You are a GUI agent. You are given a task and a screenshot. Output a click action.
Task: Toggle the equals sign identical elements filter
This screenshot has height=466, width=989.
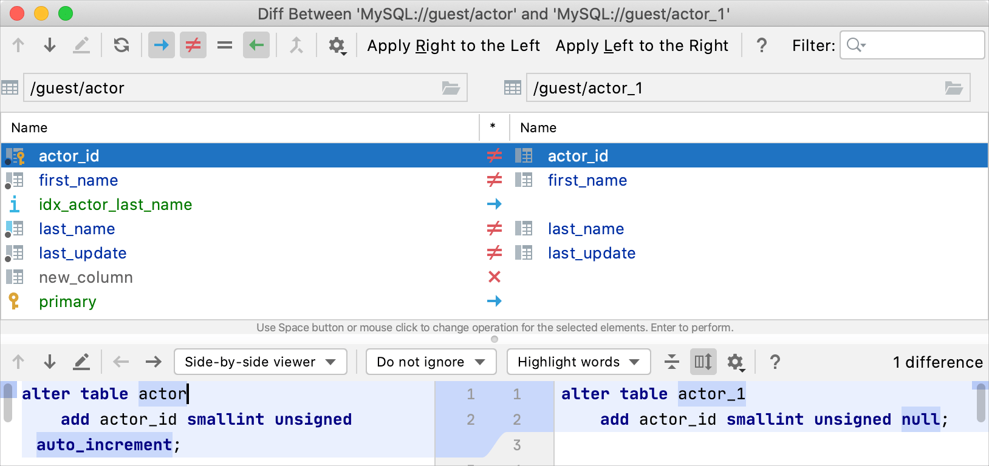(225, 46)
